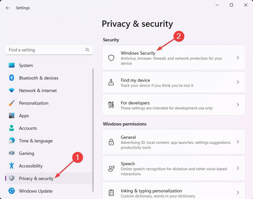Click the Speech recognition icon
The image size is (253, 199).
pyautogui.click(x=111, y=168)
